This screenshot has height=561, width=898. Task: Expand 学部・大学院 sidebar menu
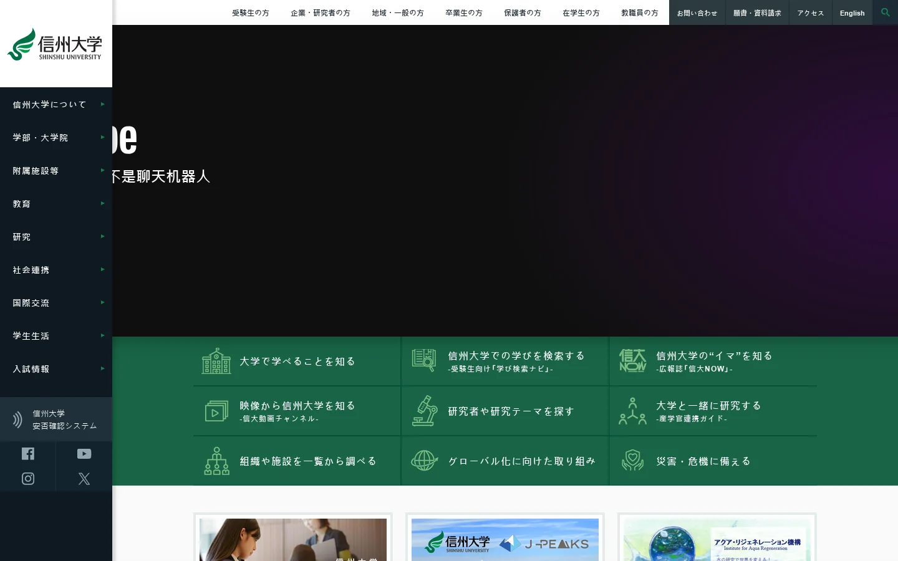click(x=56, y=137)
